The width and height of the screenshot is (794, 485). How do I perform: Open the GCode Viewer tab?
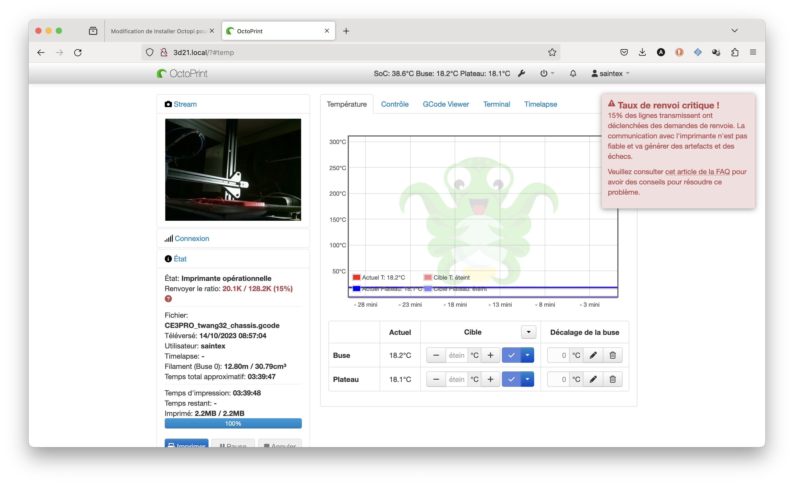446,104
